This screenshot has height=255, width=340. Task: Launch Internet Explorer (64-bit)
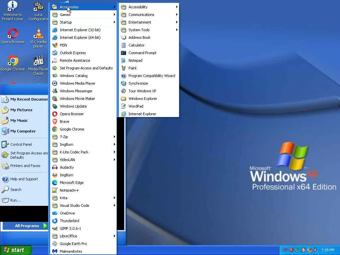[83, 38]
